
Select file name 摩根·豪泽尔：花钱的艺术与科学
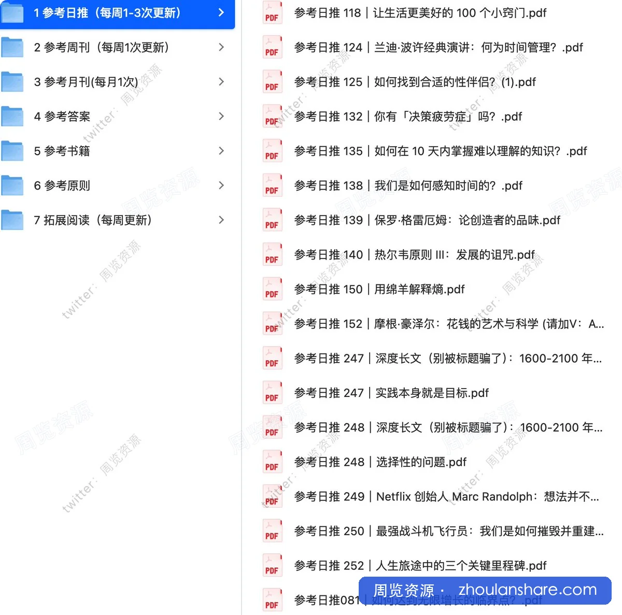[456, 324]
